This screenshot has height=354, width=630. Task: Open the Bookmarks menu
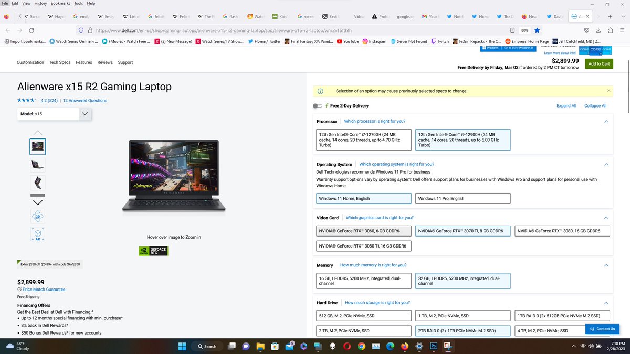[60, 3]
